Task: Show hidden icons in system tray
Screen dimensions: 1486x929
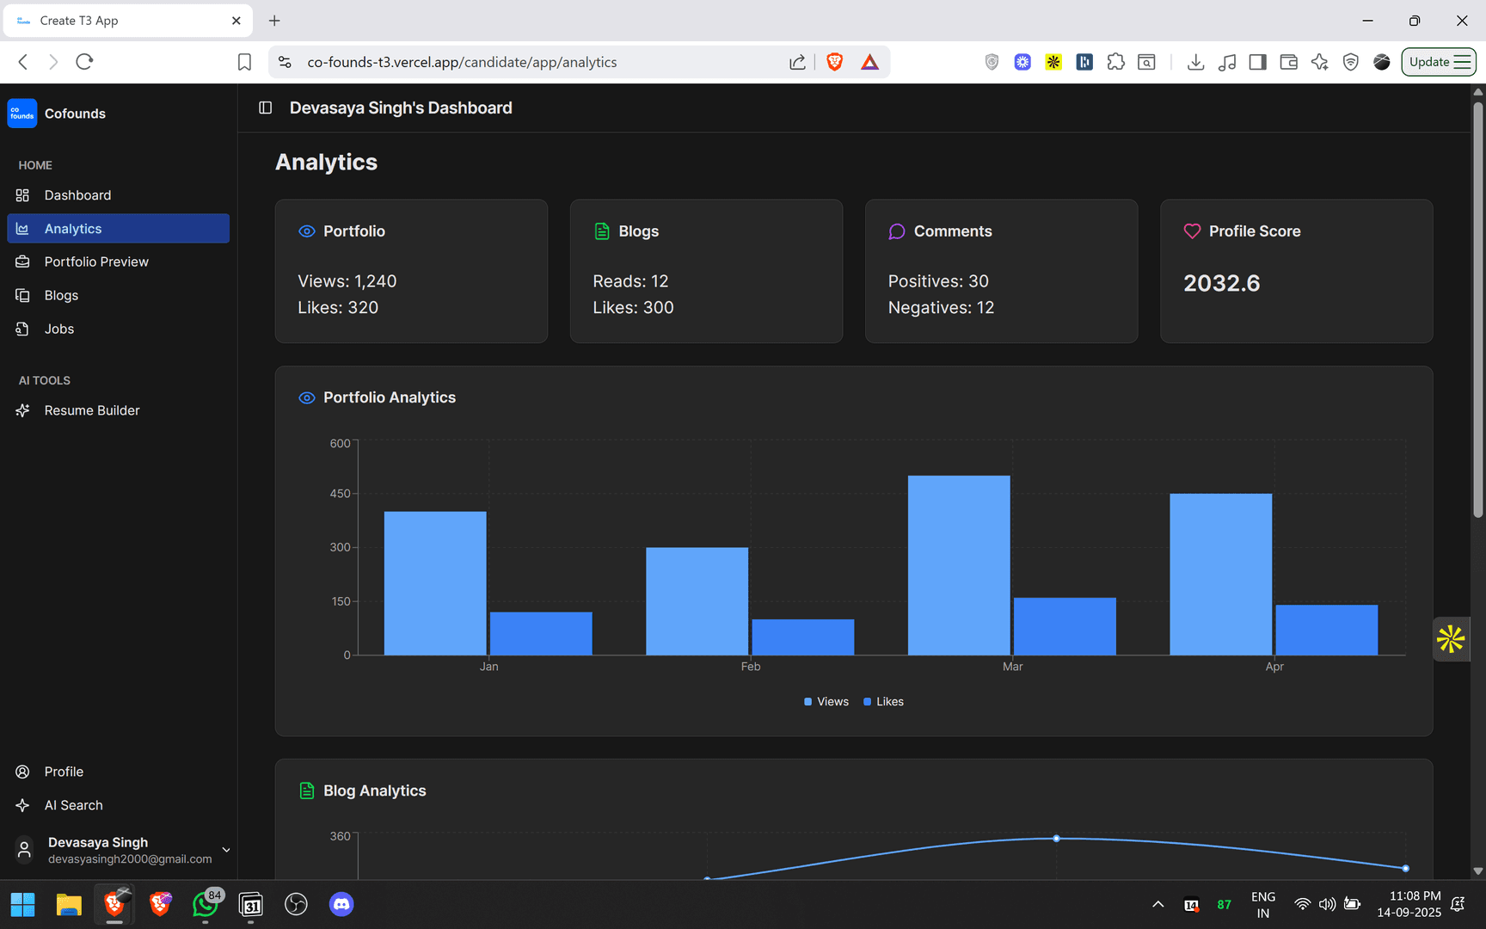Action: 1157,904
